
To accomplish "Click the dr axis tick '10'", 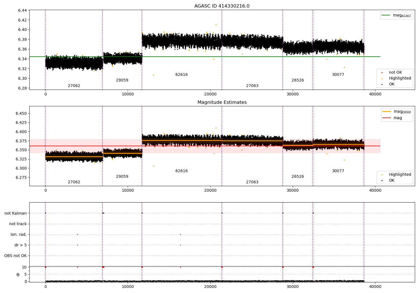I will (24, 267).
